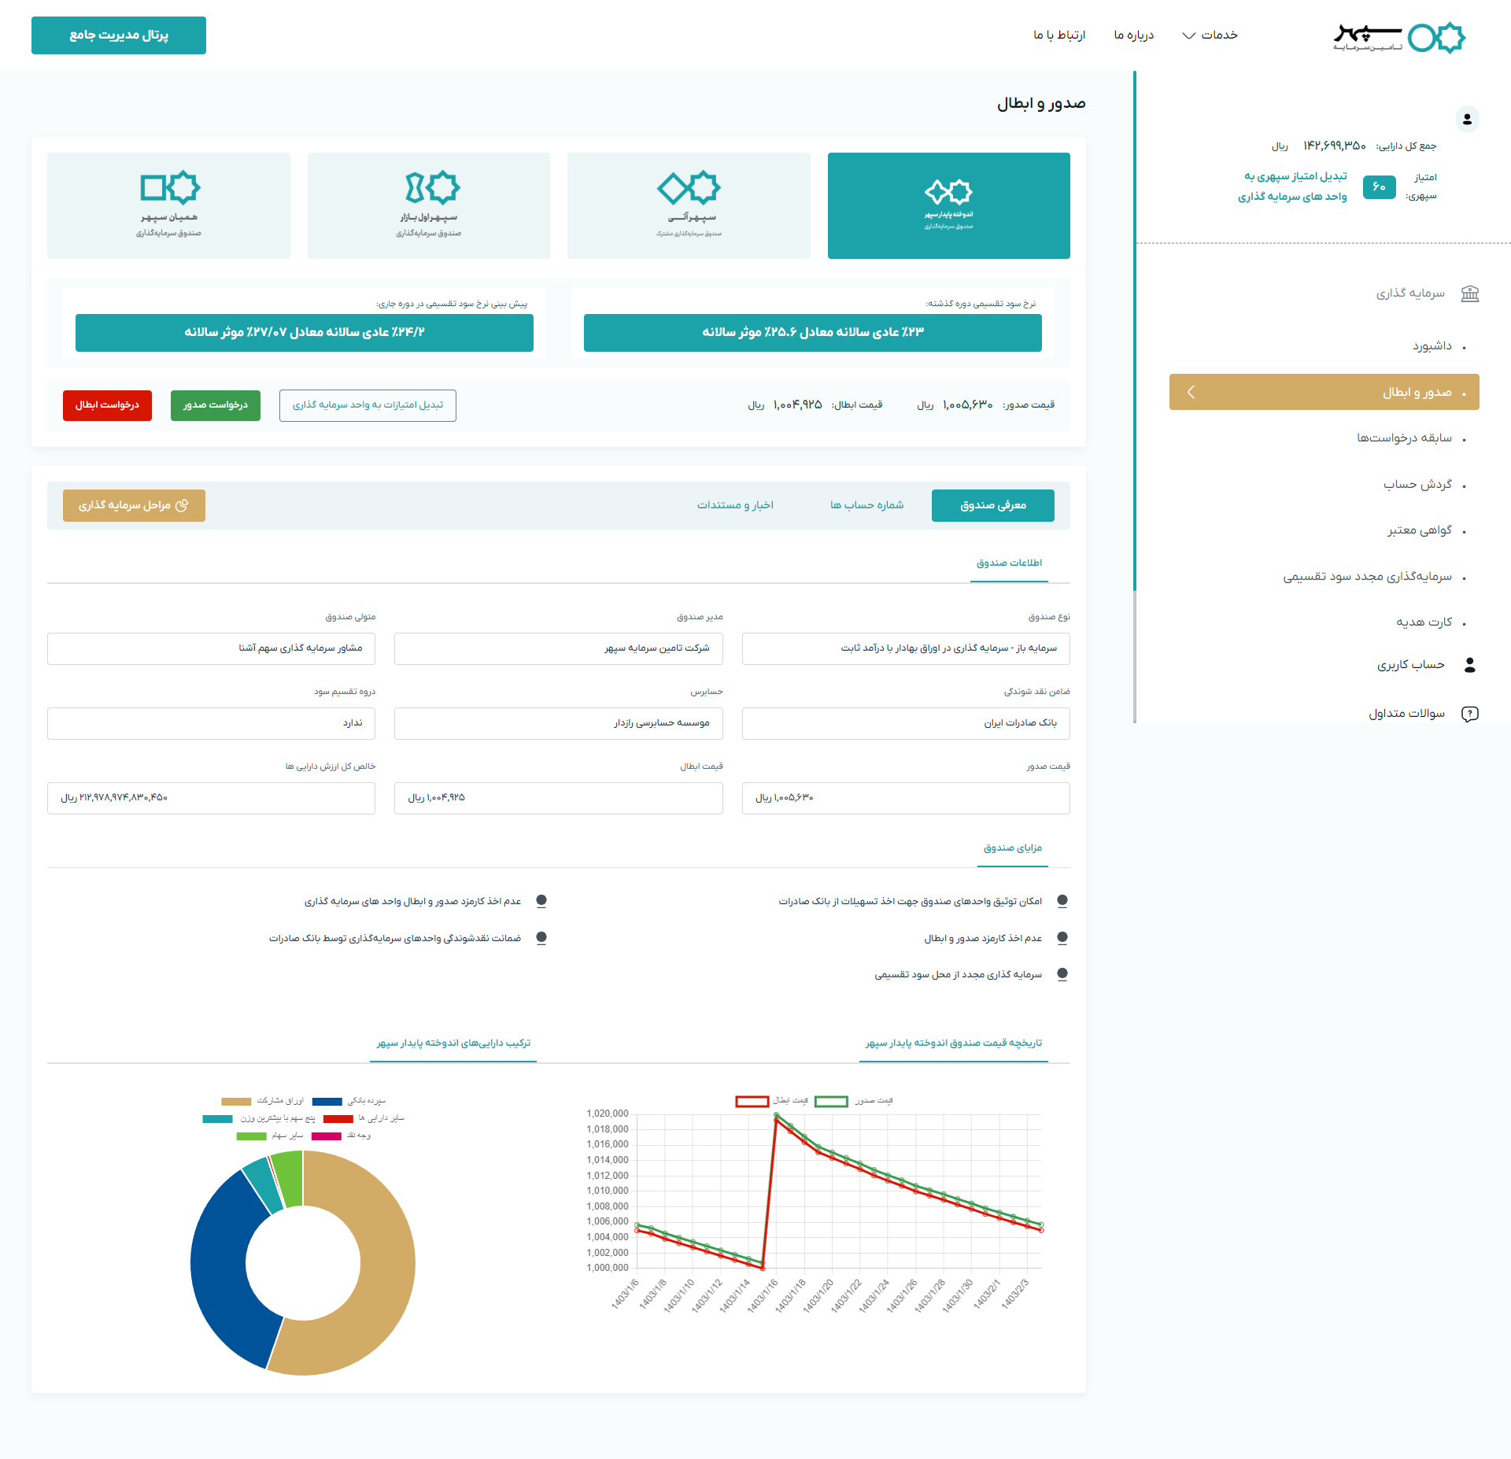Select the ترکیب دارایی‌های اندوخته پایدار tab
This screenshot has height=1459, width=1511.
[453, 1043]
